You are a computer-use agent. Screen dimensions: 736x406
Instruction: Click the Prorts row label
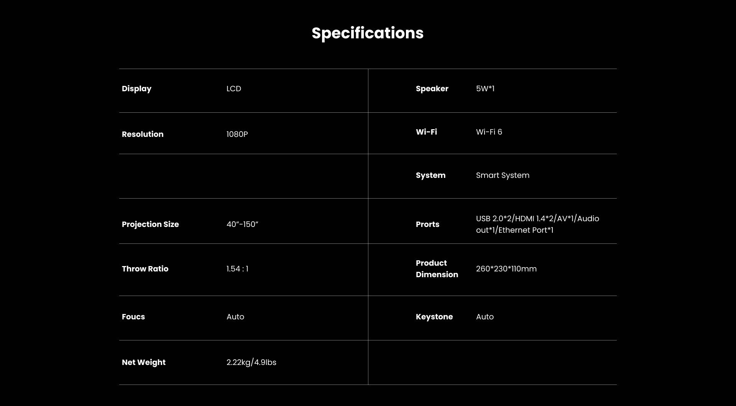click(427, 224)
